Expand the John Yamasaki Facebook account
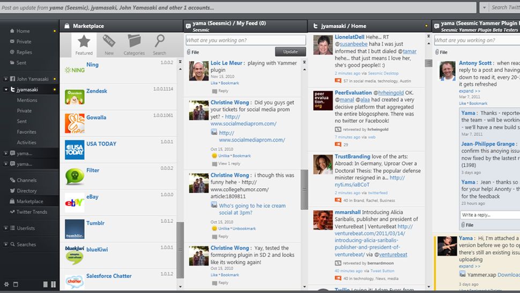Image resolution: width=520 pixels, height=293 pixels. tap(6, 79)
